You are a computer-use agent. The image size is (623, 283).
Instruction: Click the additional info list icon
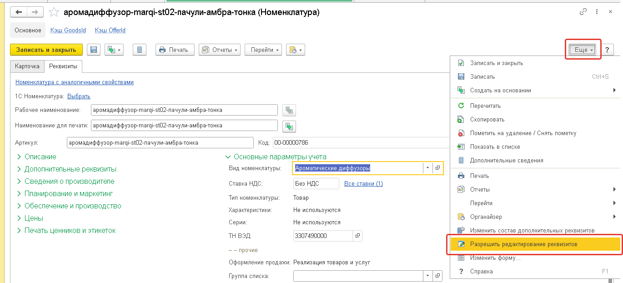point(140,50)
